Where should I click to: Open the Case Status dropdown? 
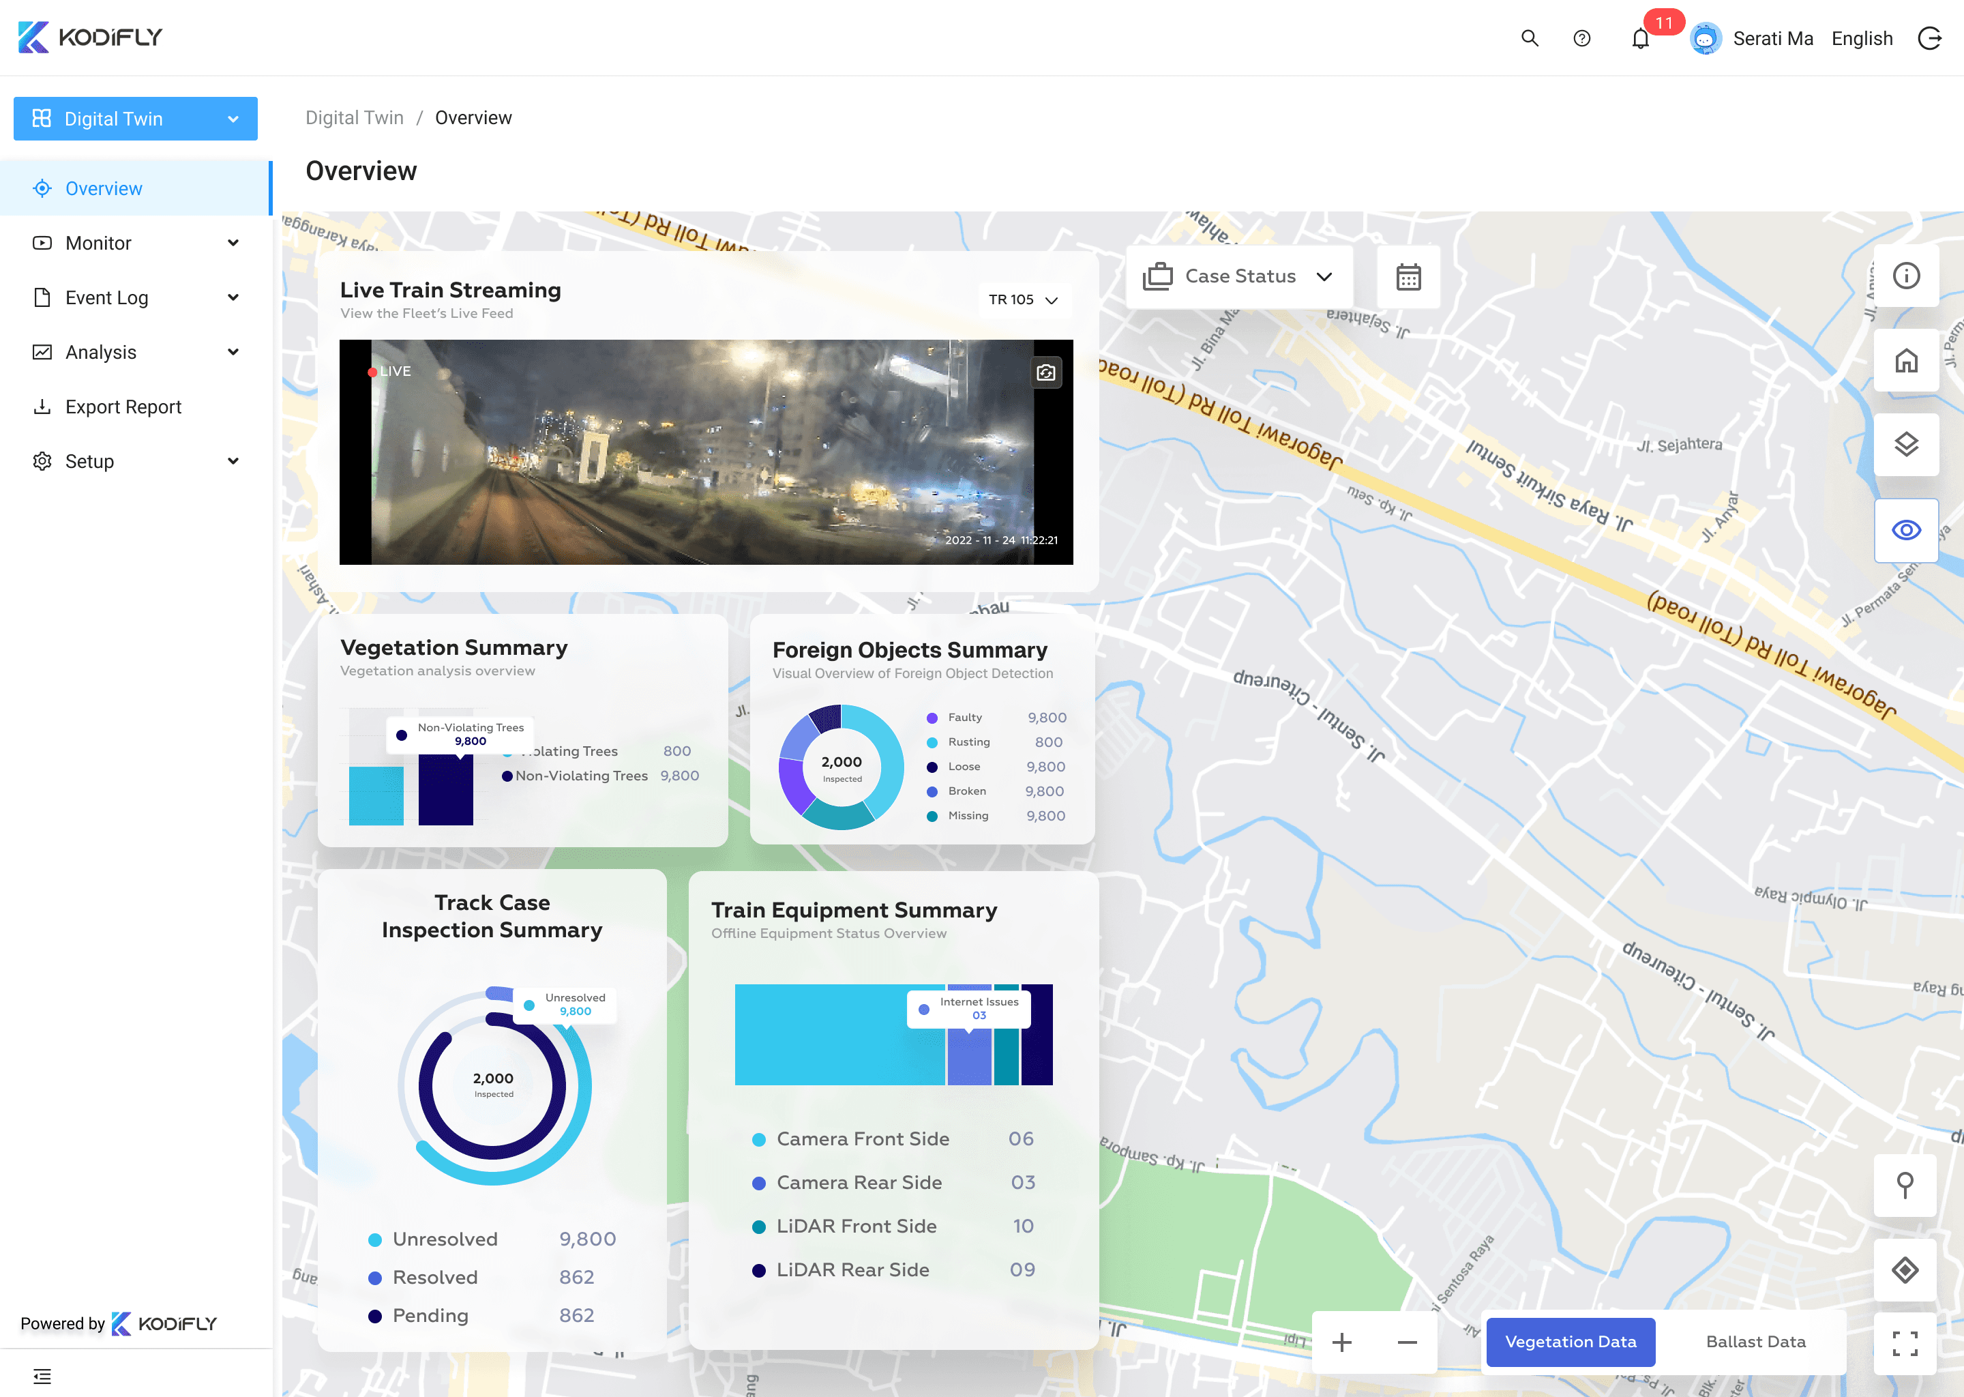click(1239, 276)
